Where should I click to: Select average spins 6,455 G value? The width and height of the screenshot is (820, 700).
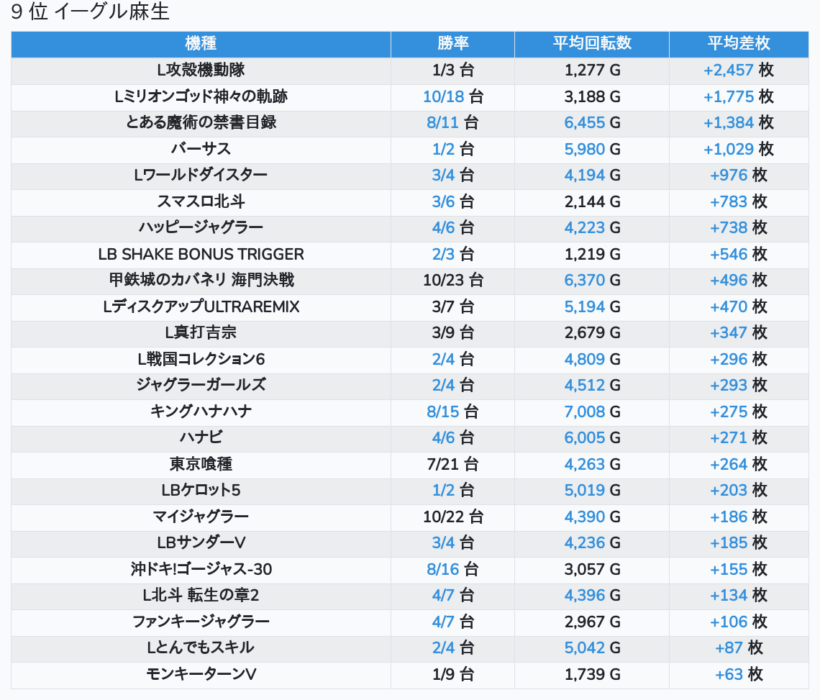[592, 123]
